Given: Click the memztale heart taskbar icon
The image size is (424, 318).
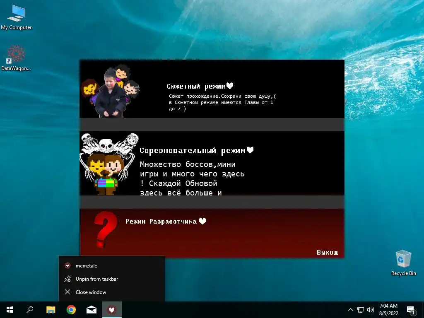Looking at the screenshot, I should [112, 310].
